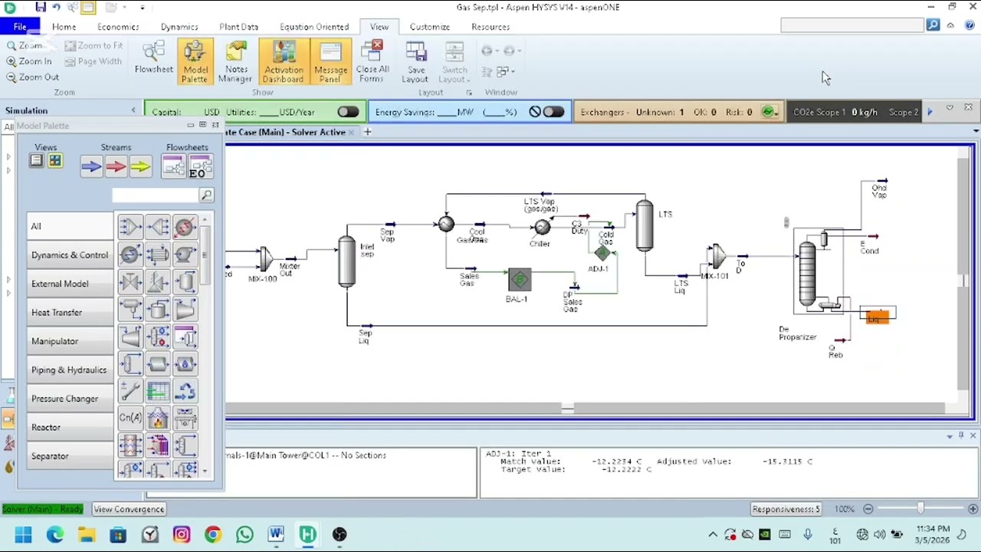Click the View Convergence button
981x552 pixels.
(x=129, y=509)
